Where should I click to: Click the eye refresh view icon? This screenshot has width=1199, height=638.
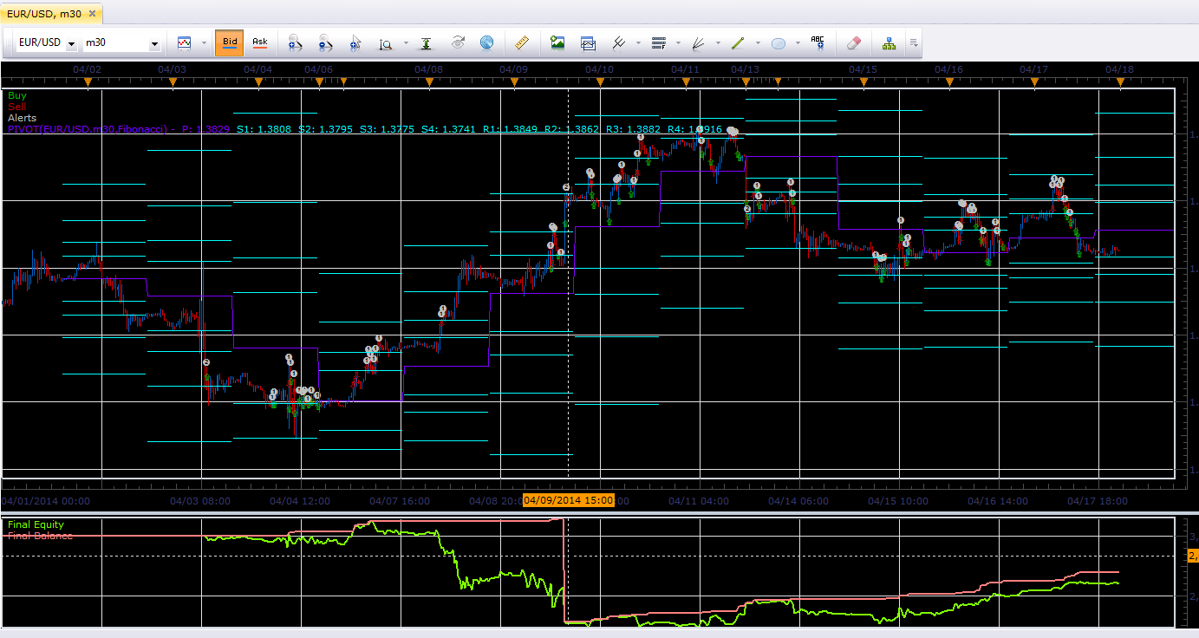pos(458,42)
